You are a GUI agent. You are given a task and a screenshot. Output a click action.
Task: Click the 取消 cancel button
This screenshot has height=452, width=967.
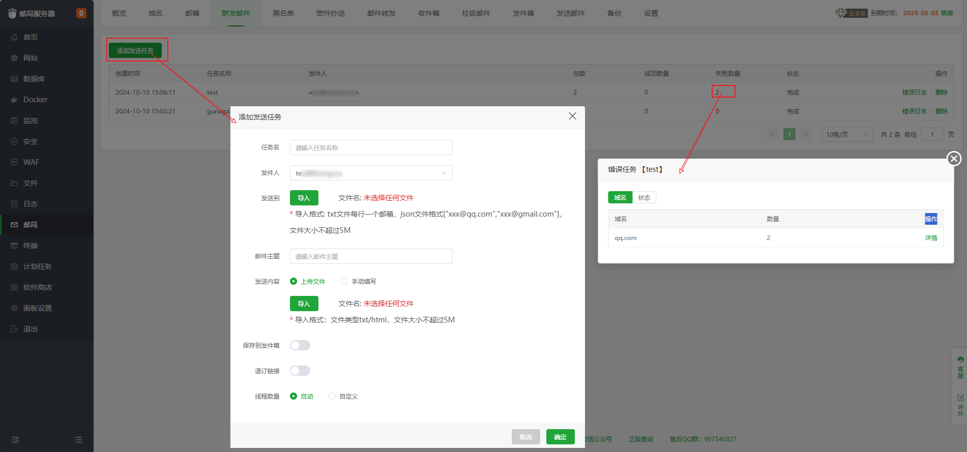point(526,437)
